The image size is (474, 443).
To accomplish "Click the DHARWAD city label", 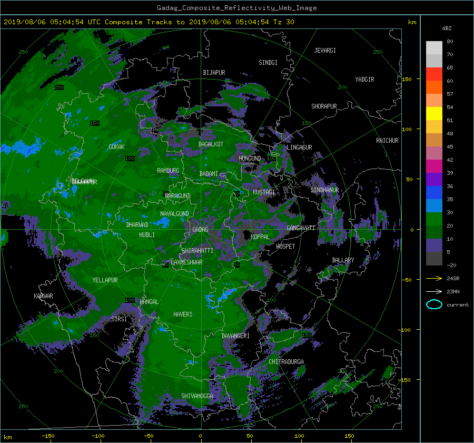I will (x=137, y=225).
